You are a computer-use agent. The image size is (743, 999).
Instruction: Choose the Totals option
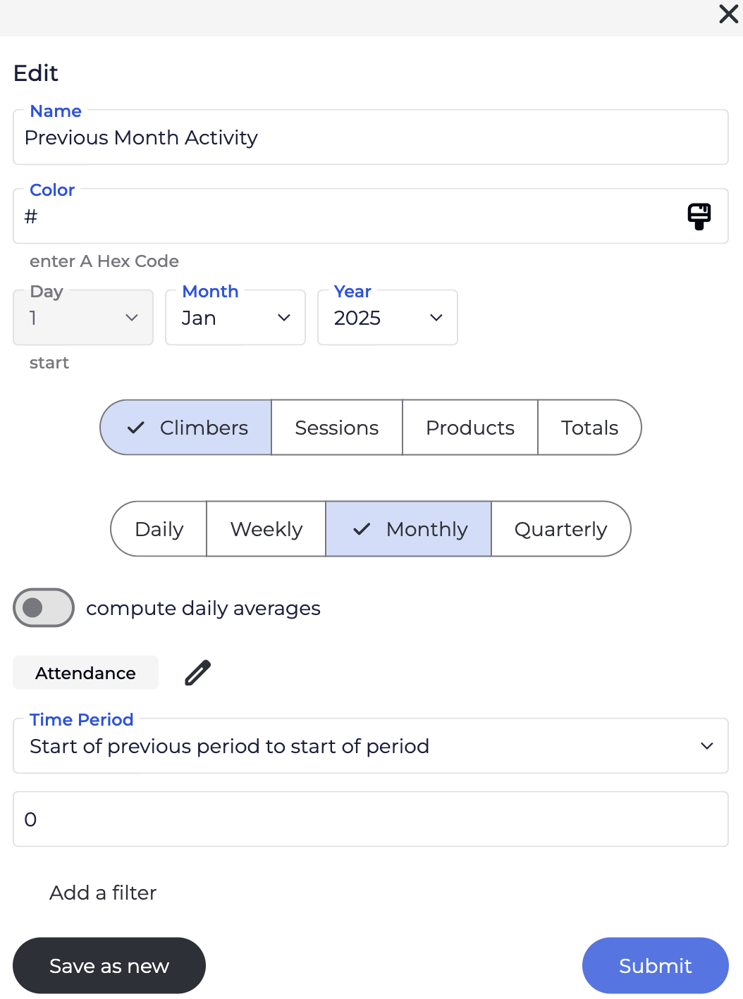pos(589,428)
